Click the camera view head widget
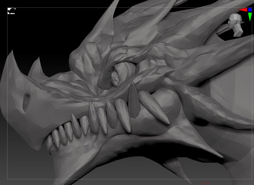Viewport: 254px width, 185px height. 236,25
